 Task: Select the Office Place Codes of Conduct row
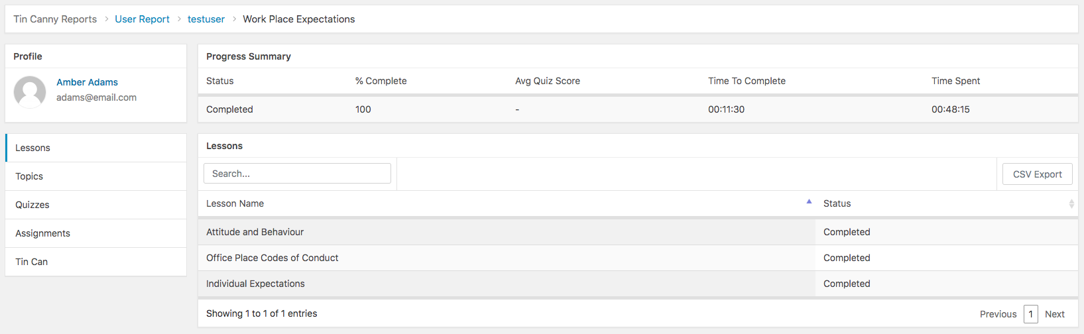click(272, 258)
